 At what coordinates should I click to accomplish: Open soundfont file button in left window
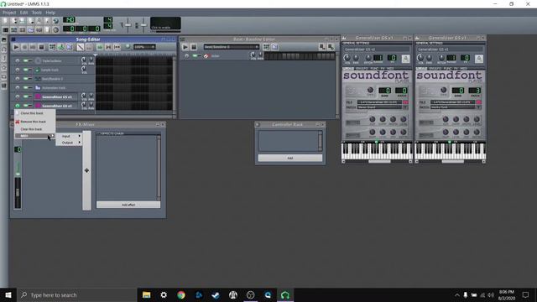405,102
